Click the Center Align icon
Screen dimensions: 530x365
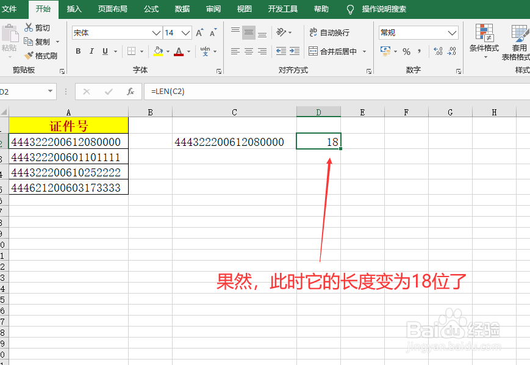[x=248, y=52]
